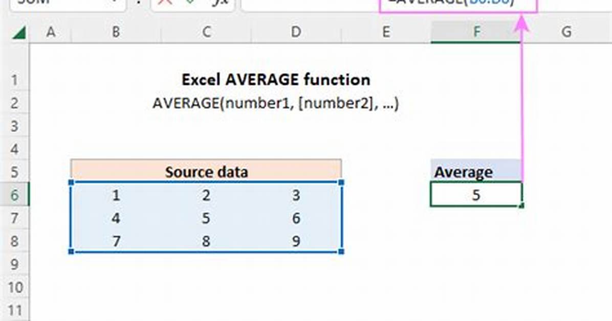612x321 pixels.
Task: Click the Select All corner triangle
Action: point(19,32)
